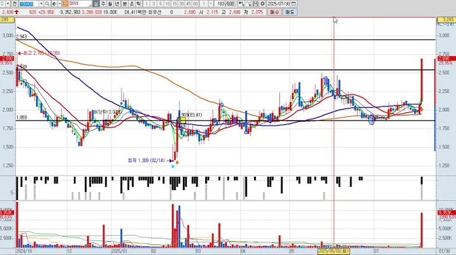Click the yellow 249 price tag at left
Image resolution: width=456 pixels, height=255 pixels.
(x=7, y=20)
